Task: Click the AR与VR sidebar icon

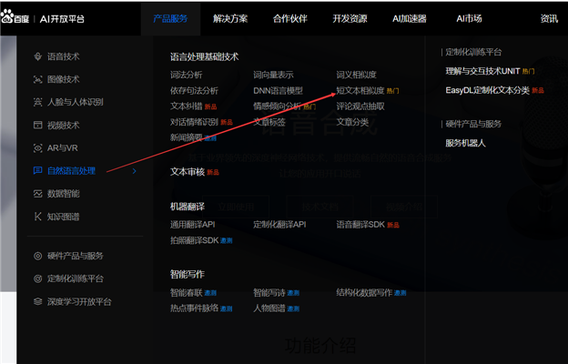Action: pos(37,147)
